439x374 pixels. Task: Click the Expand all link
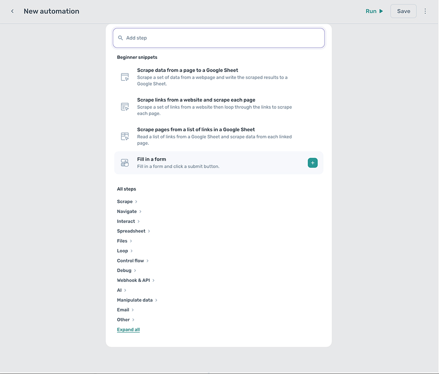click(128, 330)
